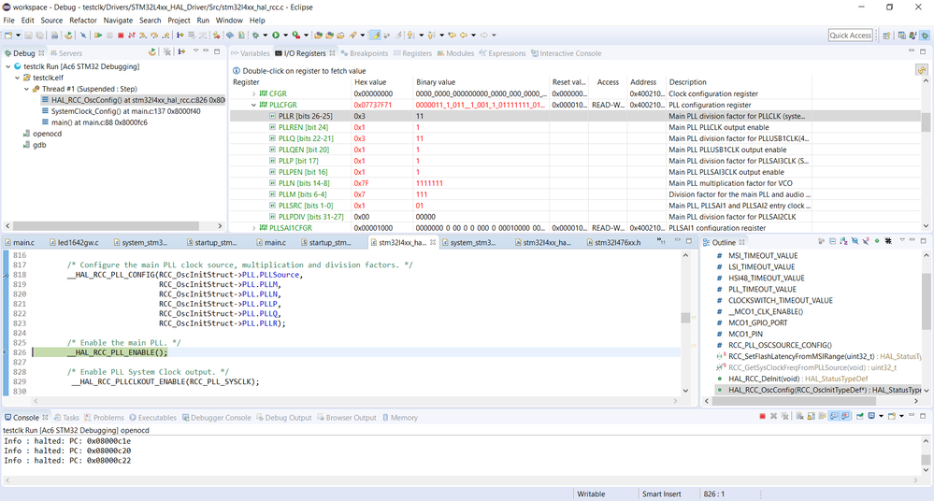Viewport: 934px width, 501px height.
Task: Click the Resume debug icon in main toolbar
Action: (x=98, y=36)
